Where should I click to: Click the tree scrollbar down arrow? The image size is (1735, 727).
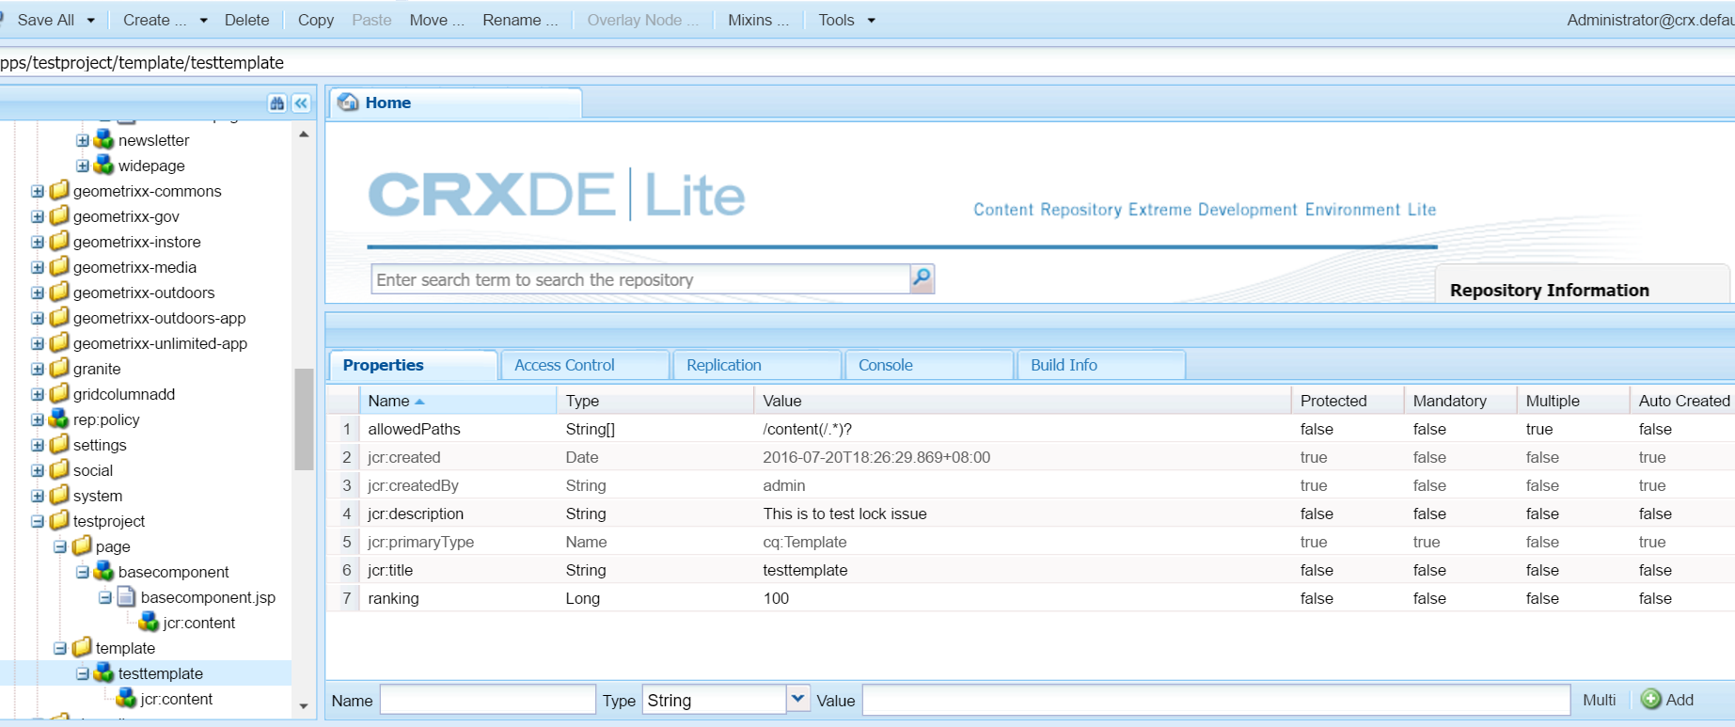304,705
